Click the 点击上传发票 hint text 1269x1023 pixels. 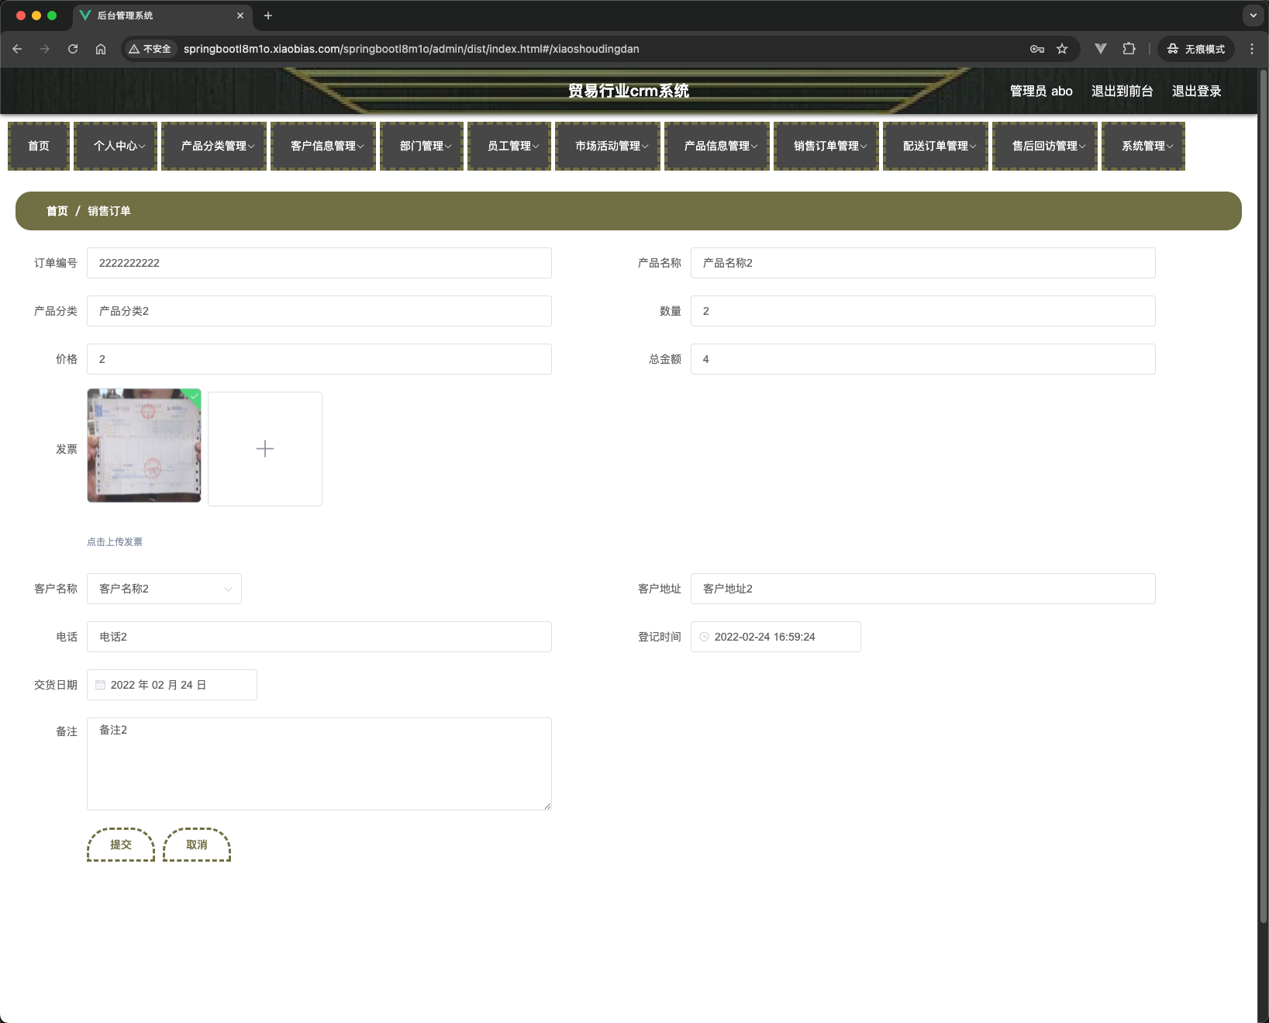115,542
